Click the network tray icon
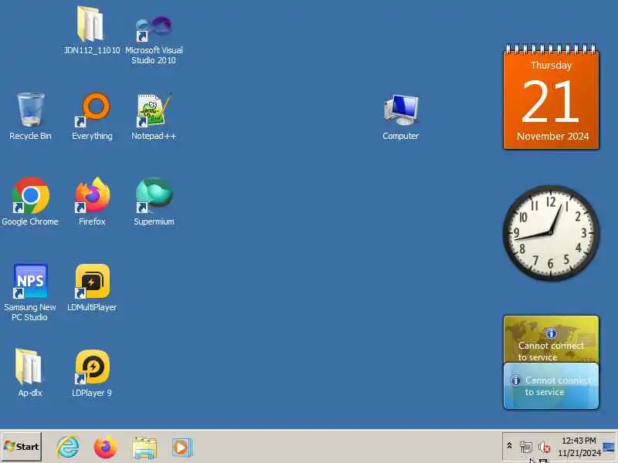This screenshot has height=463, width=618. point(526,447)
